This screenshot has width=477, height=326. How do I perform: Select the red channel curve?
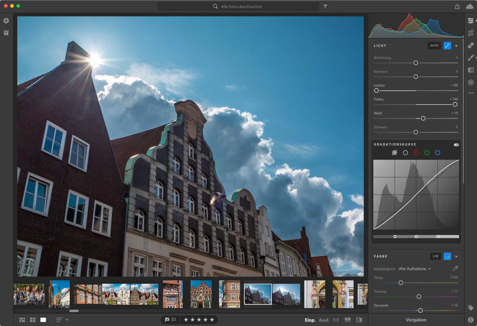pyautogui.click(x=416, y=153)
